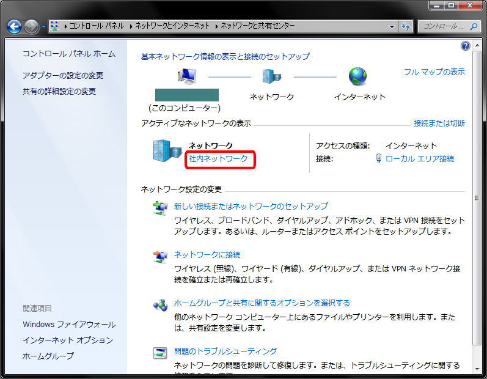Click scrollbar down arrow
Screen dimensions: 487x379
[x=477, y=369]
